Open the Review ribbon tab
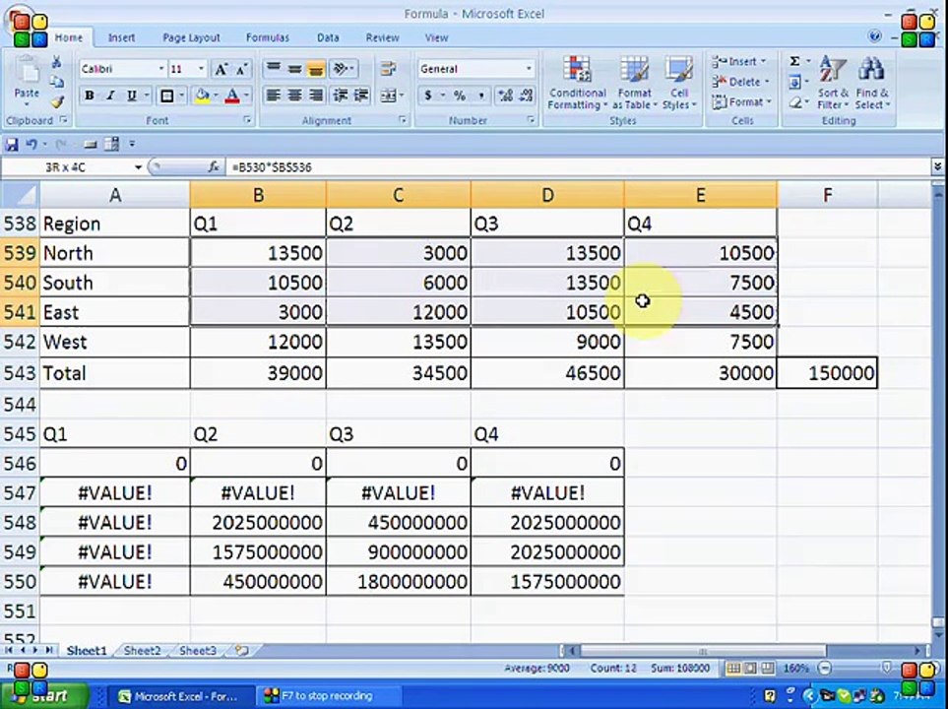This screenshot has height=709, width=948. tap(382, 37)
